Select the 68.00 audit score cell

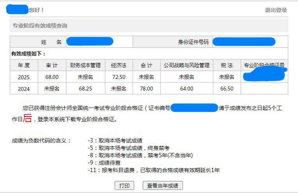tap(52, 77)
